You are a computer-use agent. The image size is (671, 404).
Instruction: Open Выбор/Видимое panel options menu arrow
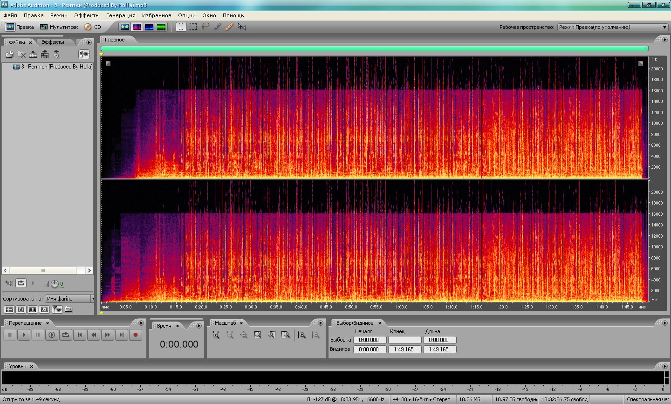tap(665, 323)
